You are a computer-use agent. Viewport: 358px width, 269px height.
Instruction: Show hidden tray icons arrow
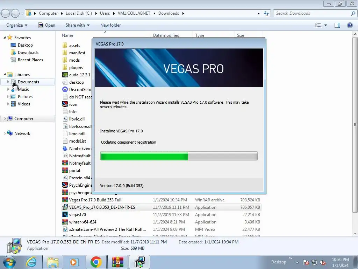coord(297,263)
